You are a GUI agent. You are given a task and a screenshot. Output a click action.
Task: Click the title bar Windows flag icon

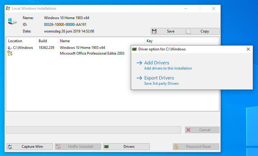pyautogui.click(x=8, y=8)
